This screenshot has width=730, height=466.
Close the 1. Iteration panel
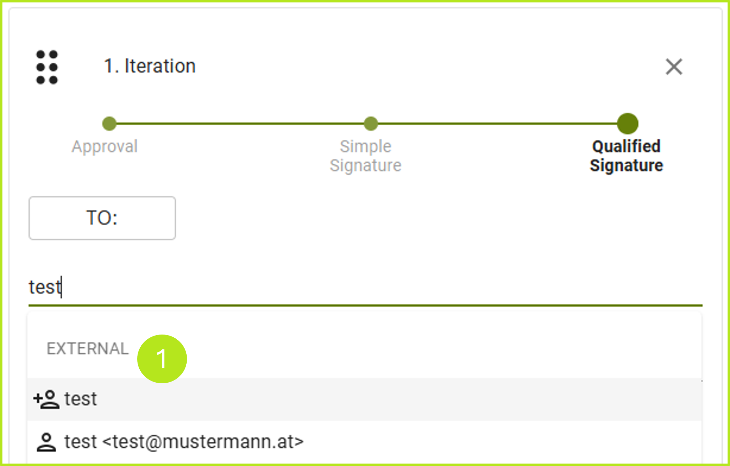674,66
